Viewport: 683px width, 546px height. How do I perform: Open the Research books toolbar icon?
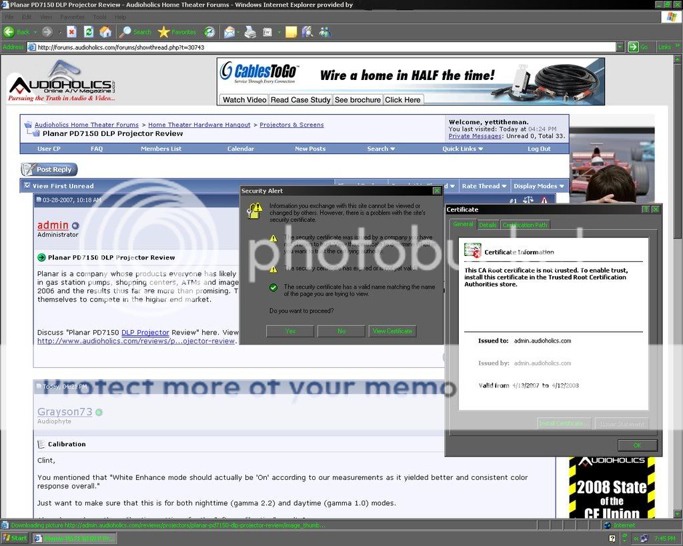pos(307,32)
